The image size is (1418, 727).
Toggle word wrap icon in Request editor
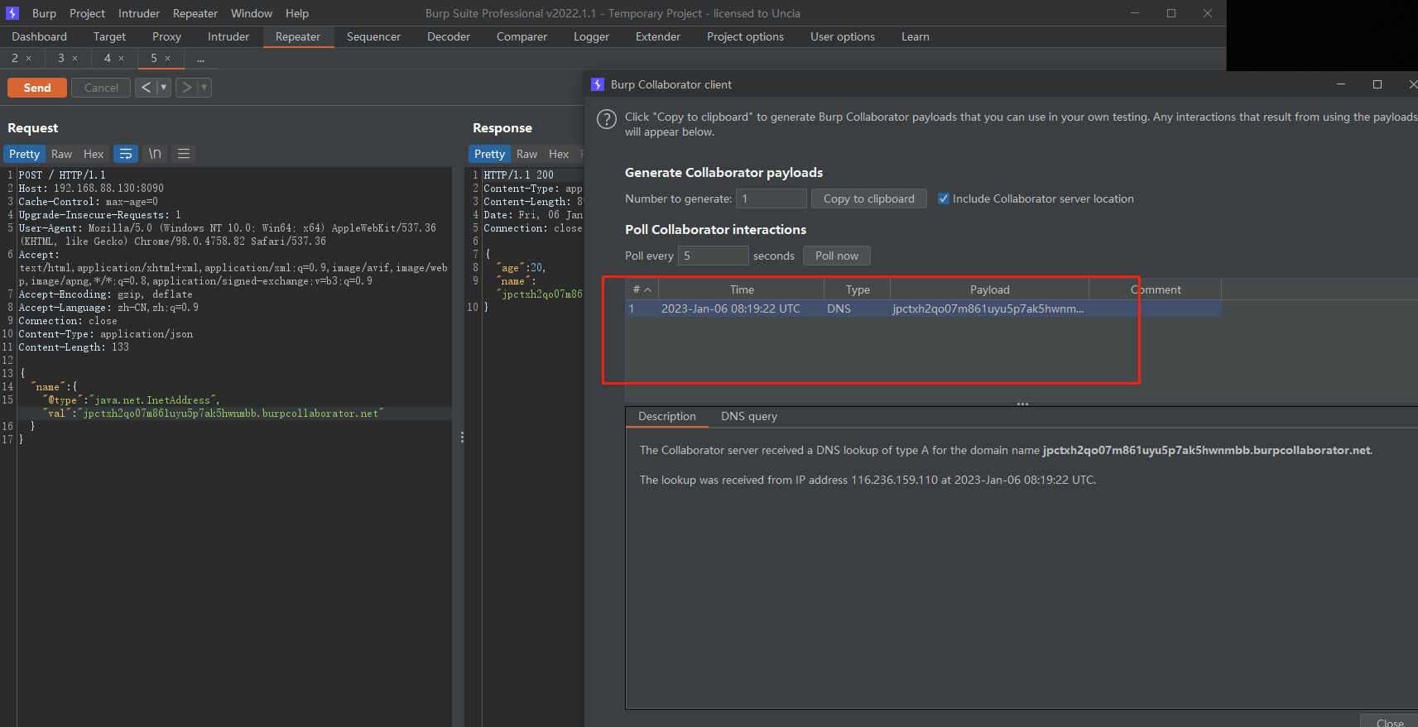126,154
